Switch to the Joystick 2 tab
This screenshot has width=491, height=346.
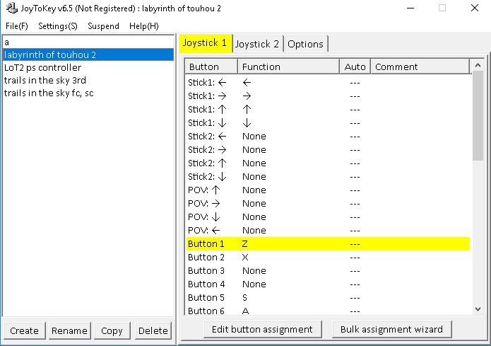click(257, 44)
